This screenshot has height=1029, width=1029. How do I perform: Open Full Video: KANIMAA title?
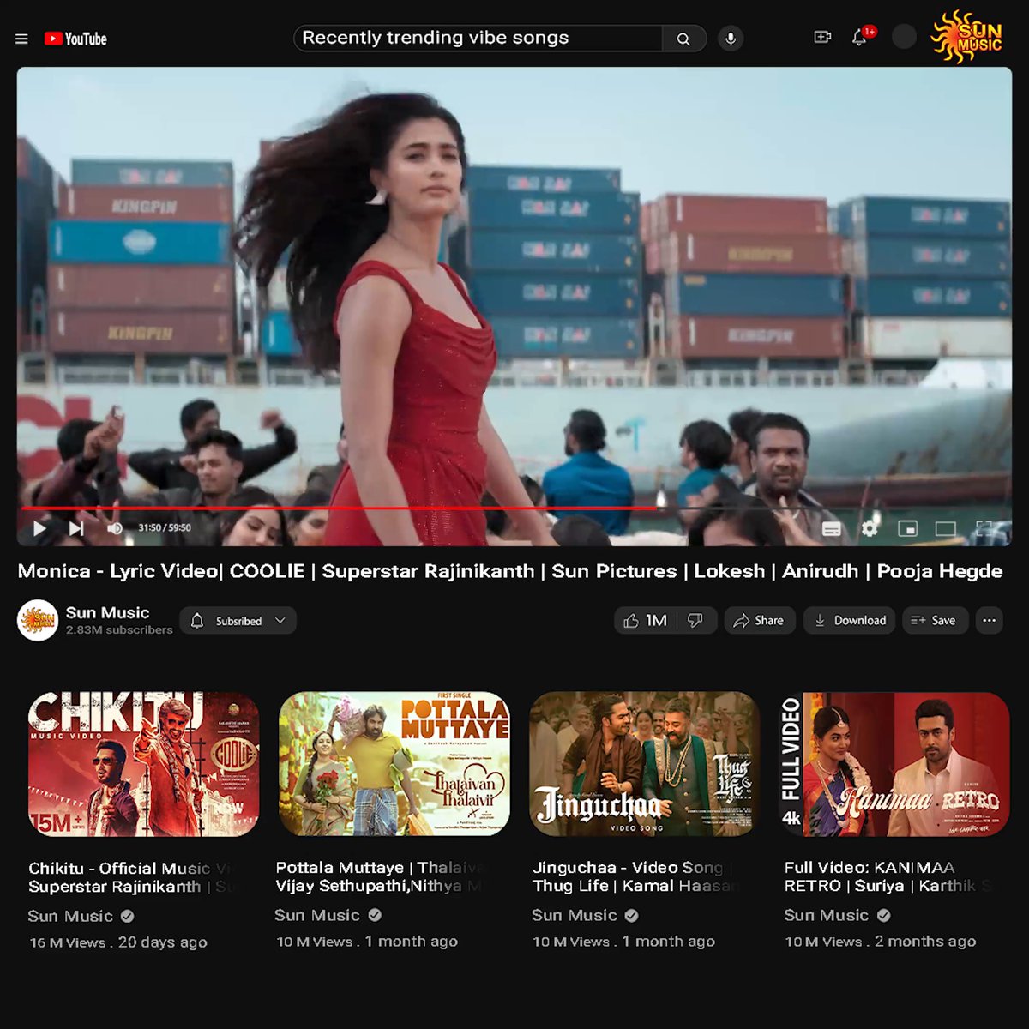889,876
